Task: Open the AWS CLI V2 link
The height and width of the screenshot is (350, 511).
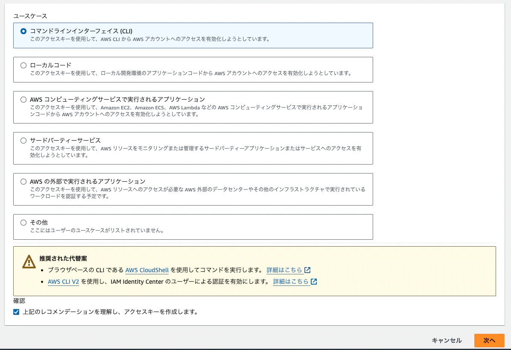Action: pos(64,282)
